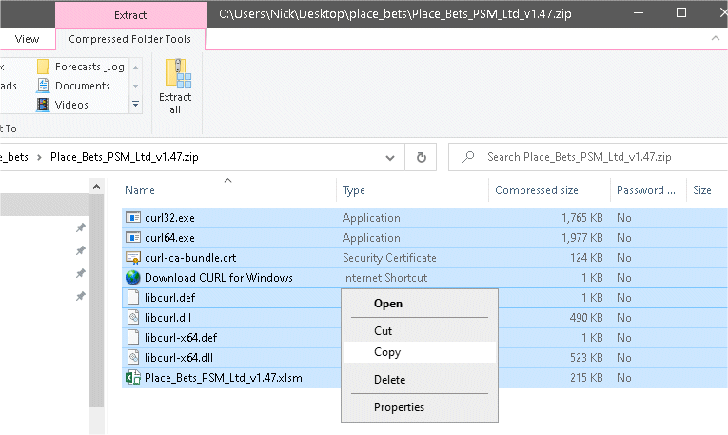The image size is (728, 435).
Task: Sort files by the Name column header
Action: pos(140,190)
